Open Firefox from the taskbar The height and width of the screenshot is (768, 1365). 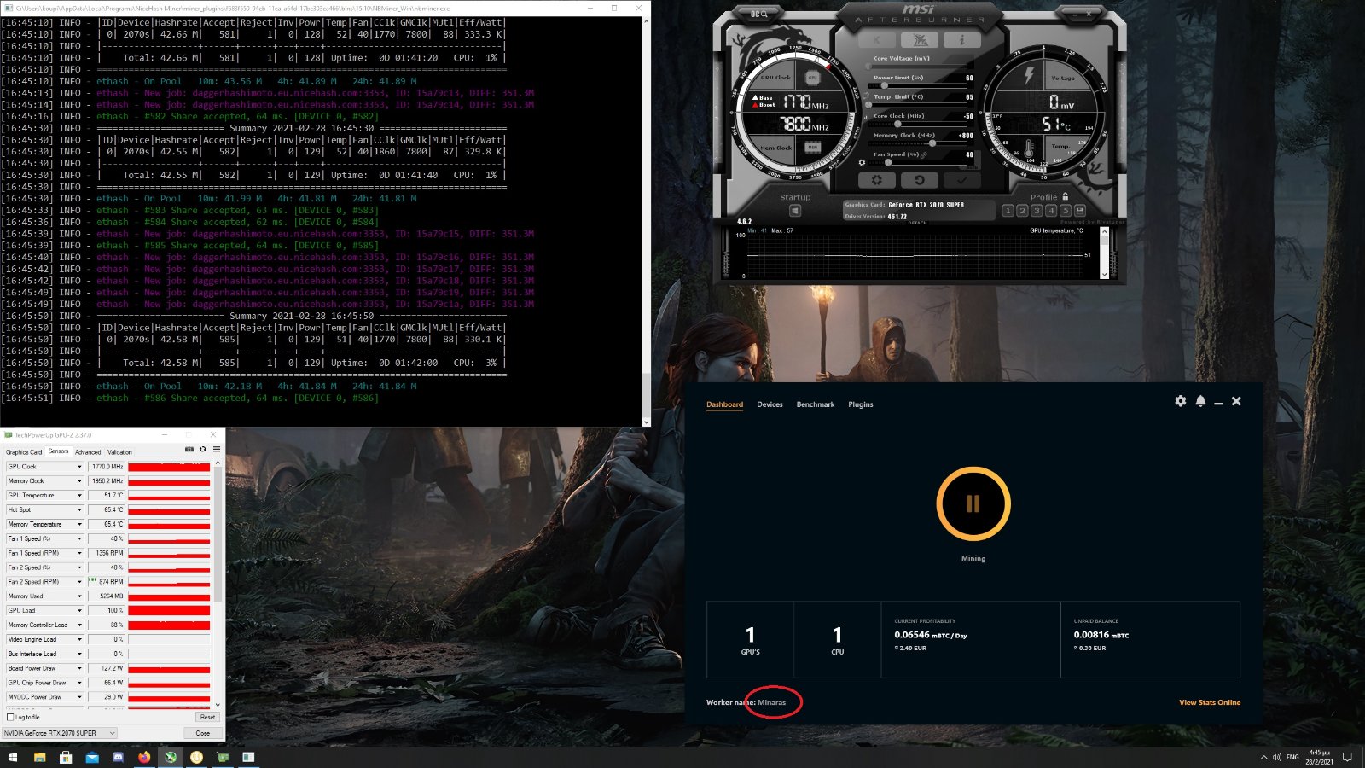point(144,757)
